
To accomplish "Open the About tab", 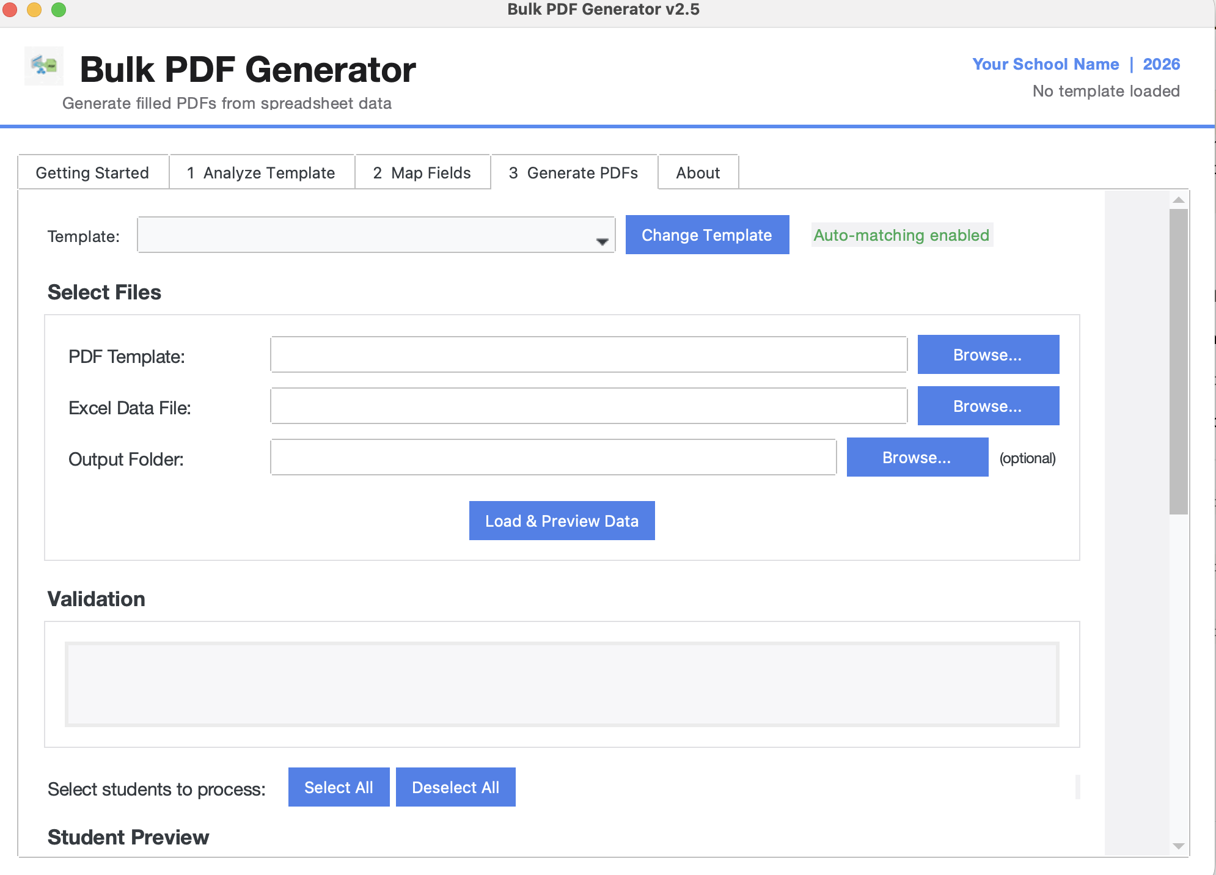I will [698, 172].
